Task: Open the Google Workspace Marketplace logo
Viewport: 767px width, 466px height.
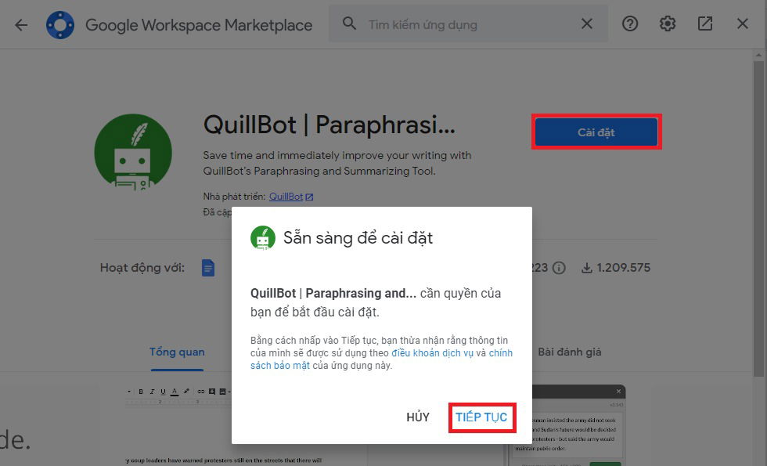Action: pyautogui.click(x=60, y=24)
